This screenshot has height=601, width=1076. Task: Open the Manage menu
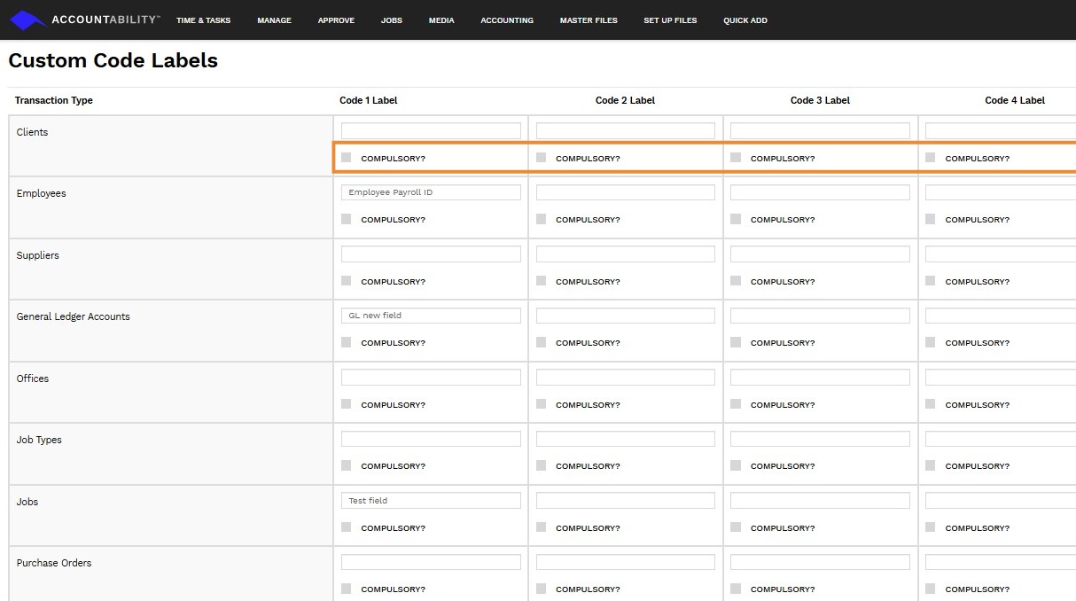[x=274, y=20]
